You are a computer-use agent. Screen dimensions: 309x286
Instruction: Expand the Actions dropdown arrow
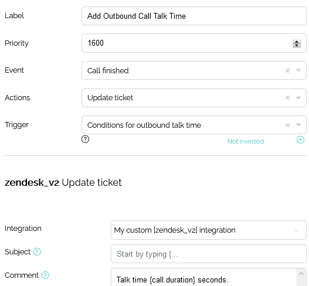[298, 98]
